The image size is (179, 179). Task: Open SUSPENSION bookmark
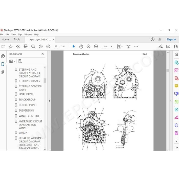click(26, 110)
